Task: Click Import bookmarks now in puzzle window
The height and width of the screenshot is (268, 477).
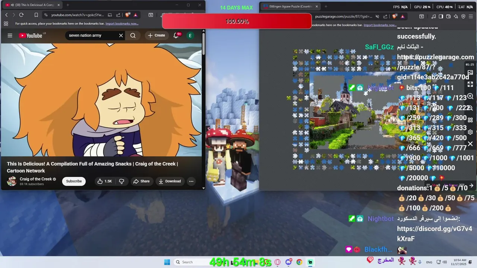Action: pyautogui.click(x=380, y=25)
